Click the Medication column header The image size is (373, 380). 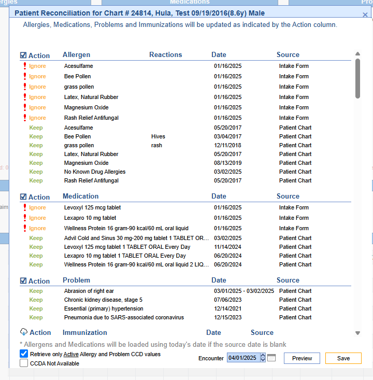click(81, 196)
